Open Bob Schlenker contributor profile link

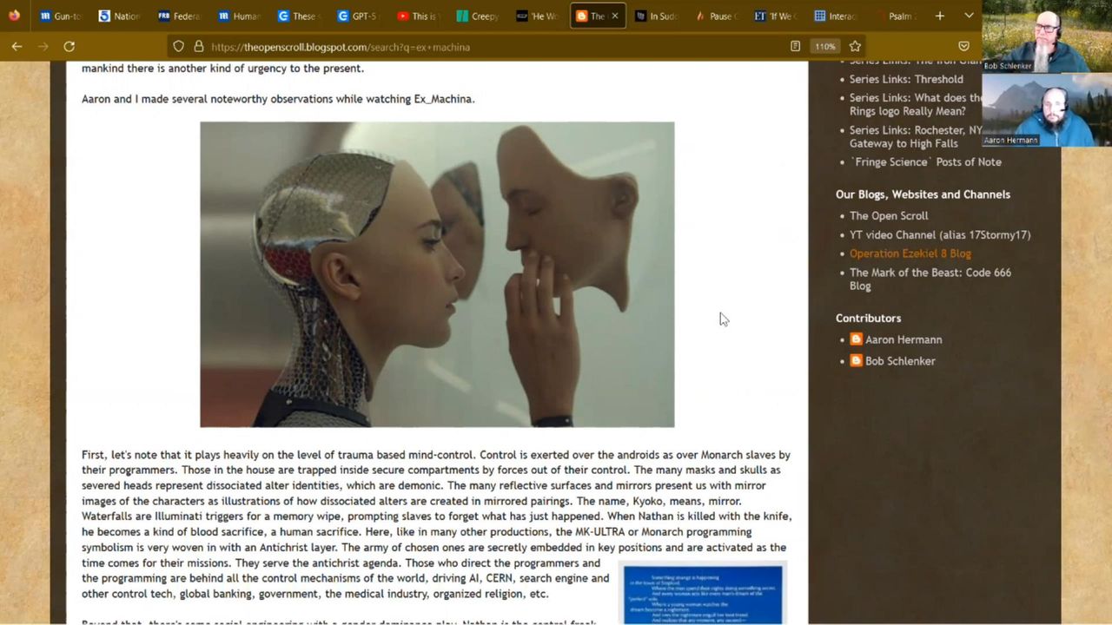point(899,361)
